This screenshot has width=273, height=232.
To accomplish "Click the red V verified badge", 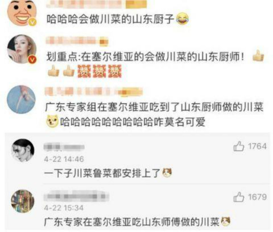I will (33, 60).
